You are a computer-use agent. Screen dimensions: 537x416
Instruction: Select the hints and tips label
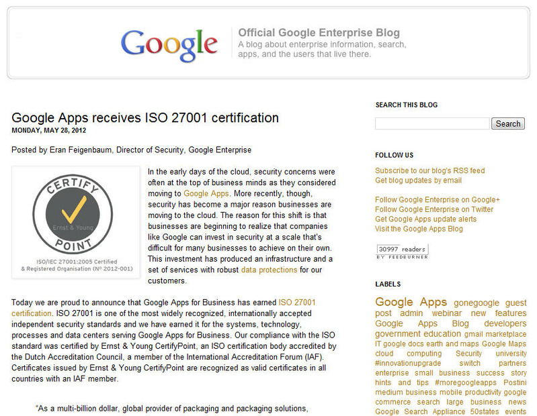tap(402, 382)
